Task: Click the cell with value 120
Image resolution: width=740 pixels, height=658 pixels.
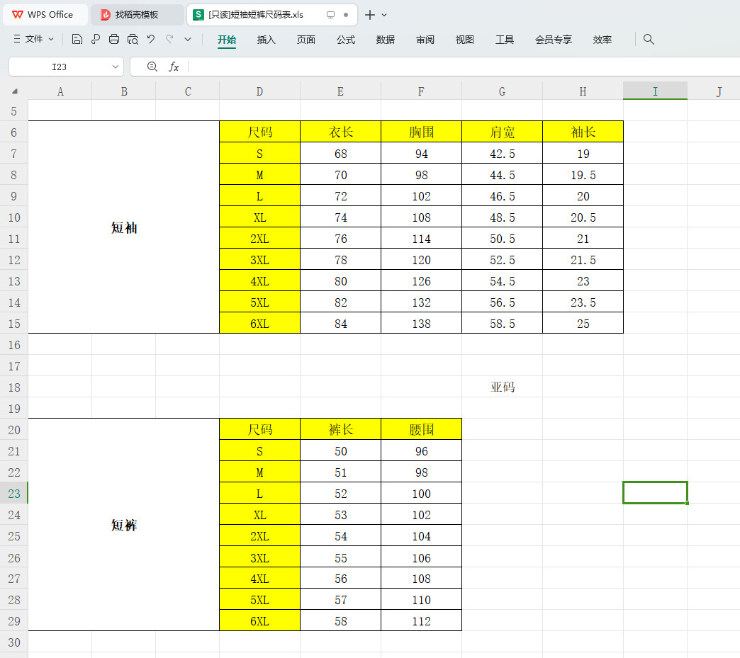Action: (x=422, y=260)
